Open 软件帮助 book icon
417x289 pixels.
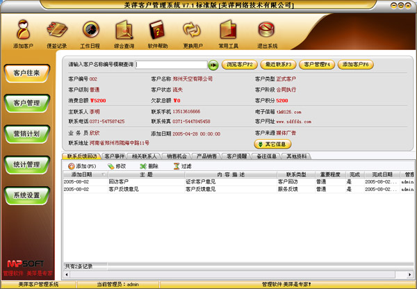[158, 31]
